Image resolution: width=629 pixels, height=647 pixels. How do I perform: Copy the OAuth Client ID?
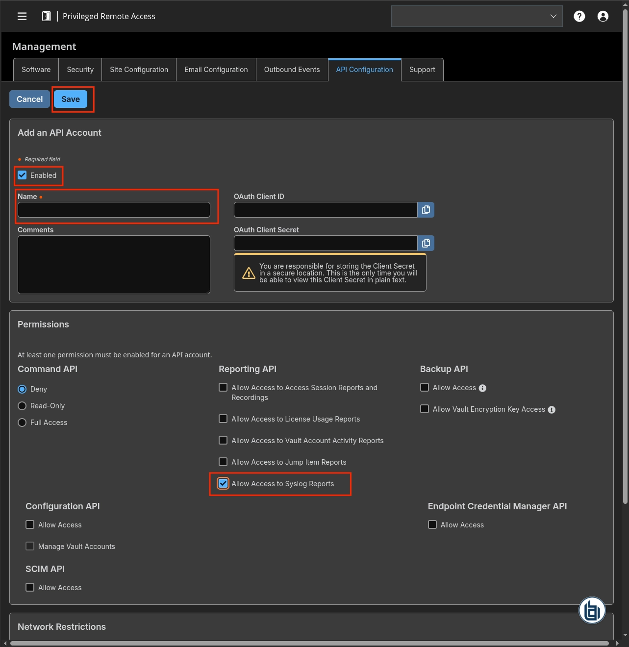pyautogui.click(x=426, y=210)
